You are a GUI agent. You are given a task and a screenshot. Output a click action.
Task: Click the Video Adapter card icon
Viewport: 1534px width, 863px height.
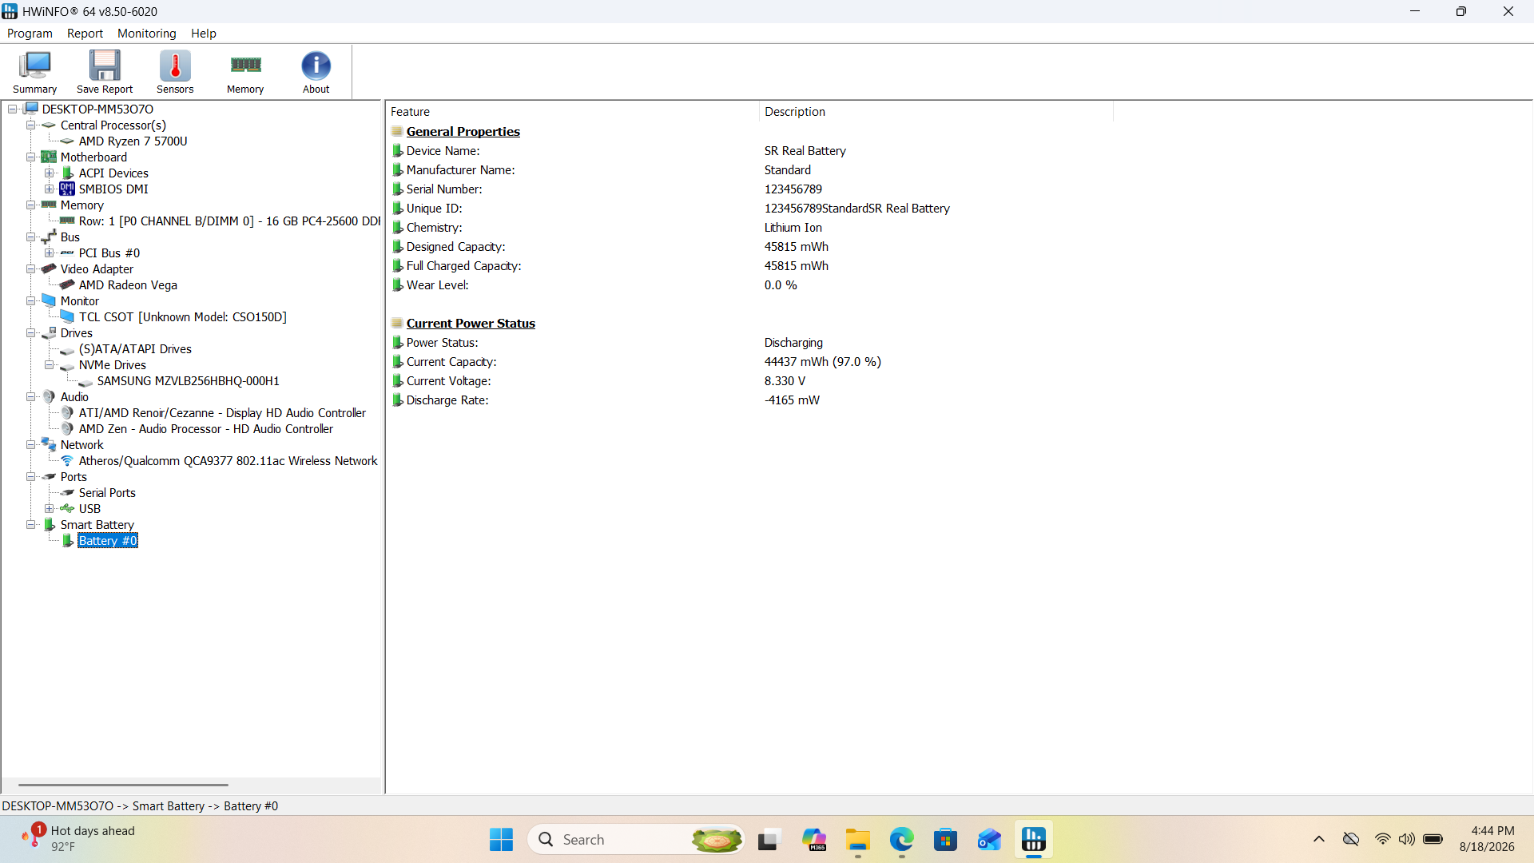[49, 268]
